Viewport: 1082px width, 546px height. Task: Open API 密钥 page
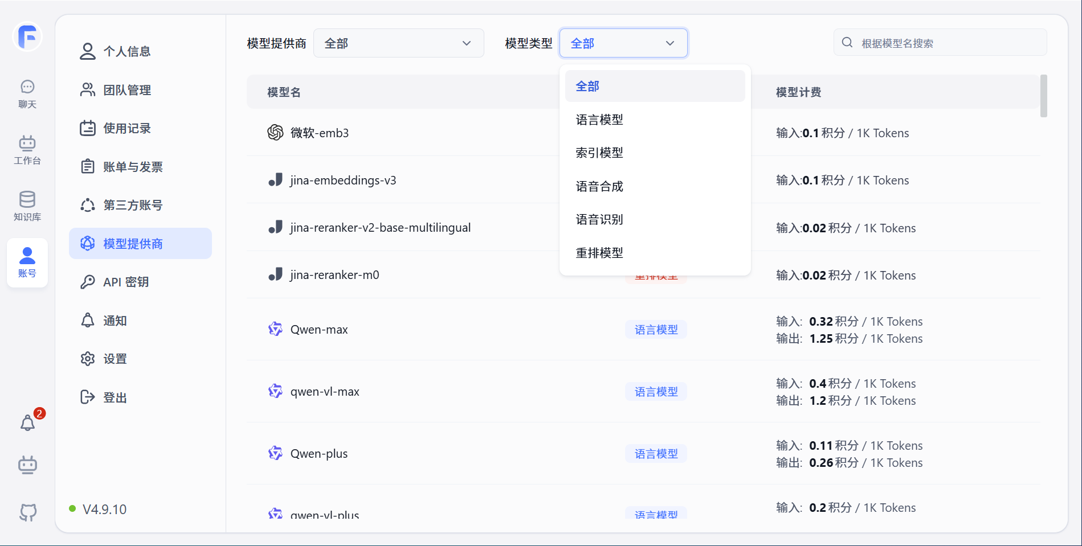click(x=140, y=282)
